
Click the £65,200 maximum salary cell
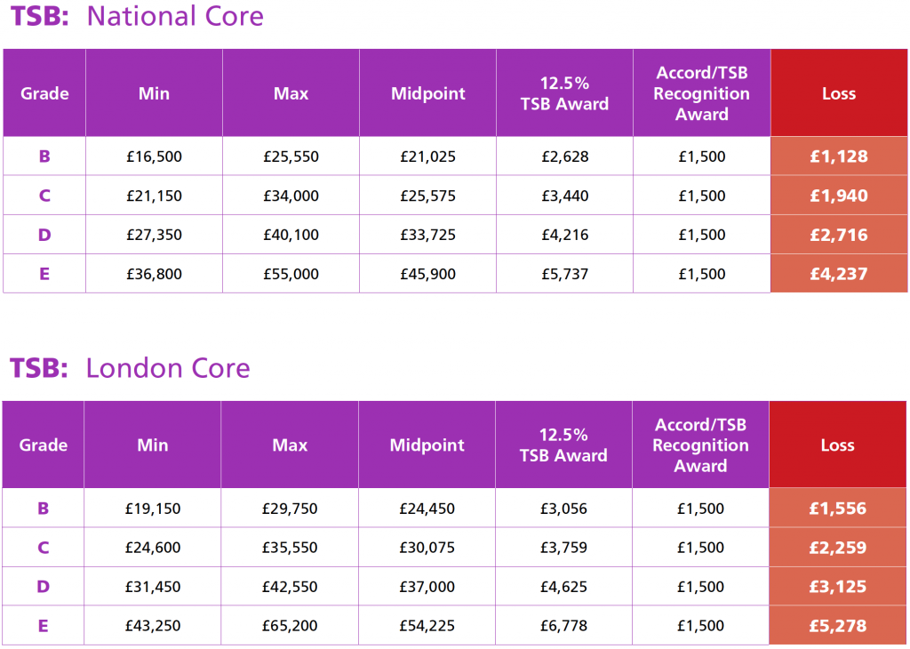pyautogui.click(x=290, y=626)
